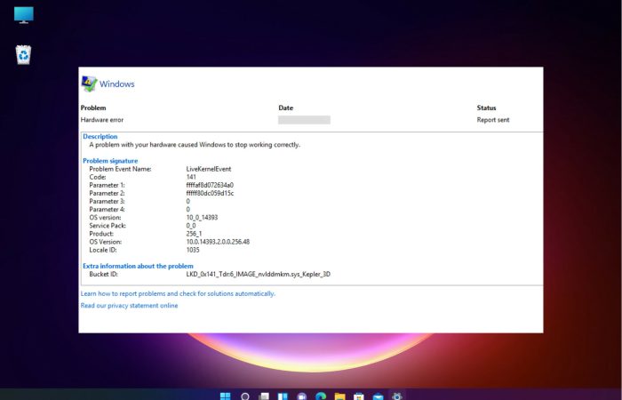622x400 pixels.
Task: Click the 'Parameter 3:' label
Action: [107, 201]
